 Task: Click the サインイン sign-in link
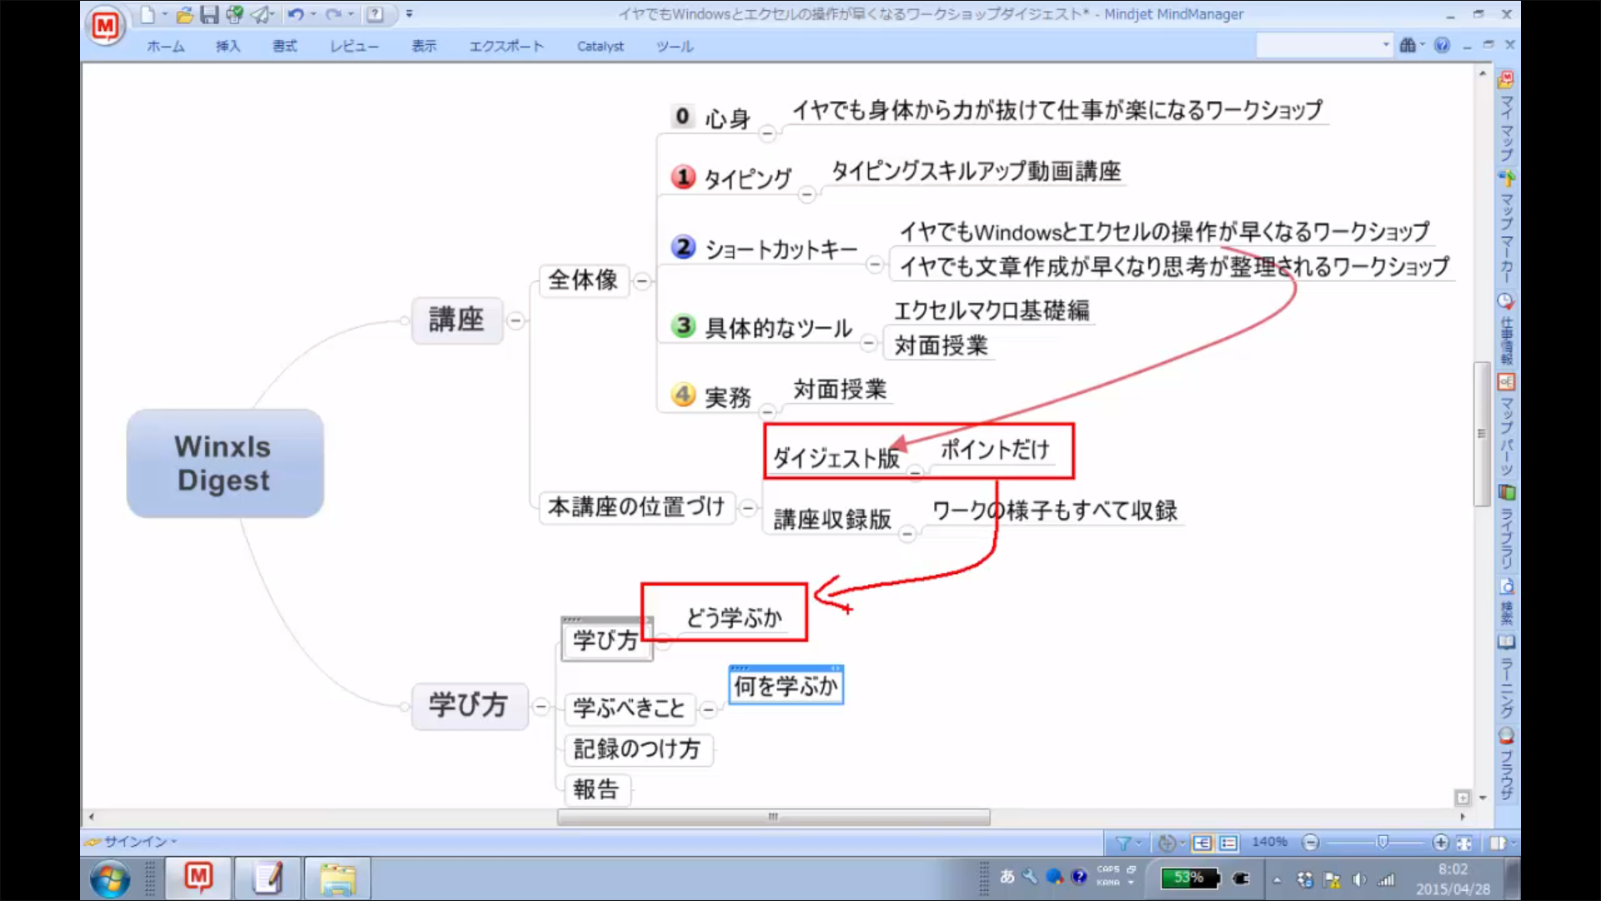(x=134, y=842)
